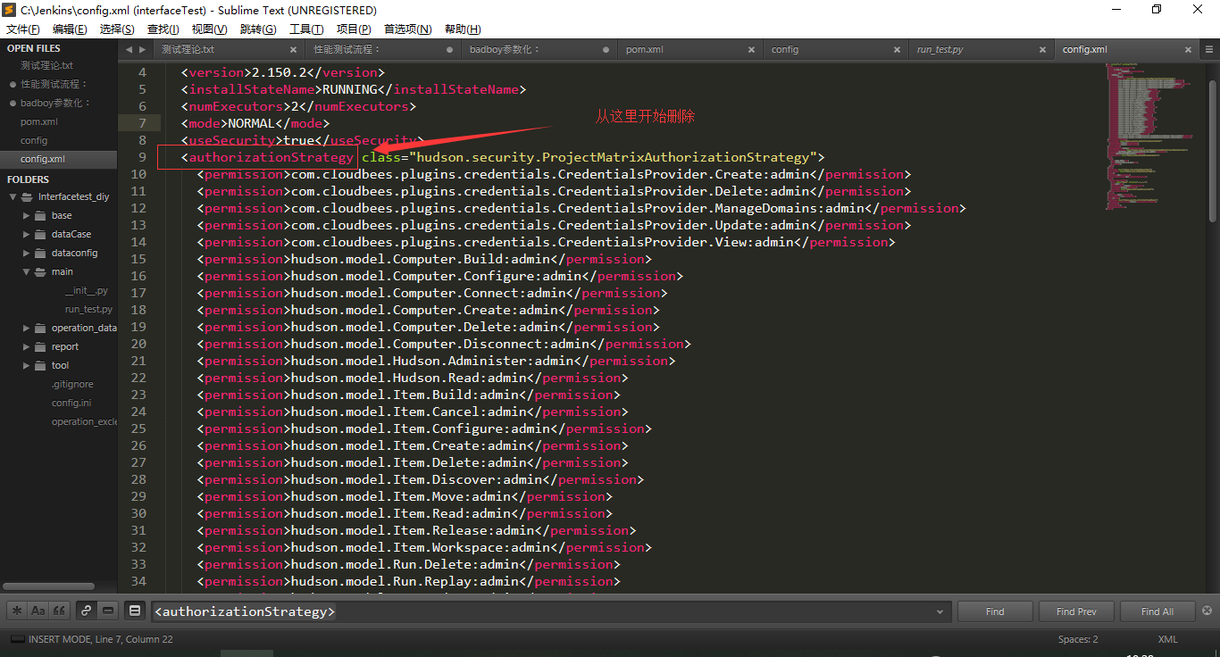Open the XML syntax selector in status bar
Screen dimensions: 1220x657
pyautogui.click(x=1168, y=639)
